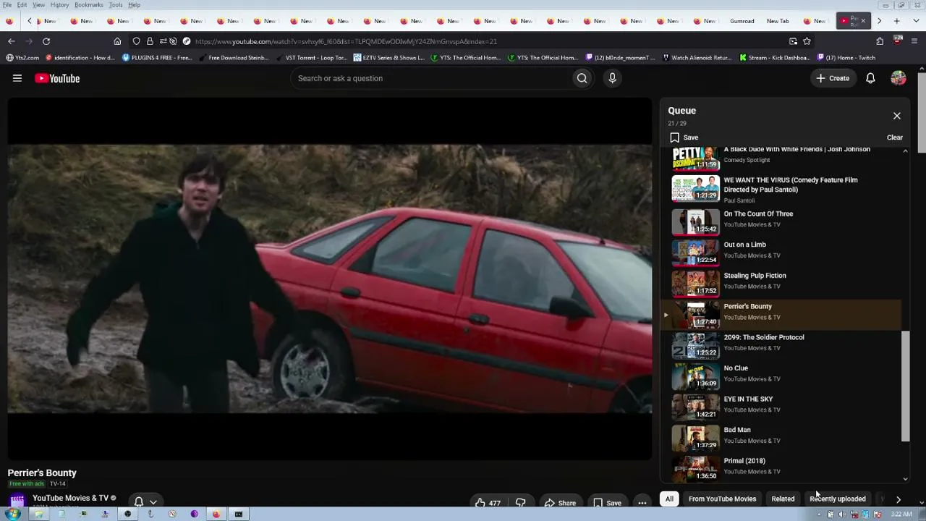Click the search magnifier button
This screenshot has width=926, height=521.
582,78
